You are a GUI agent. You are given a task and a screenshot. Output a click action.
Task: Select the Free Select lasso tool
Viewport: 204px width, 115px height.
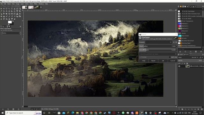(6, 9)
